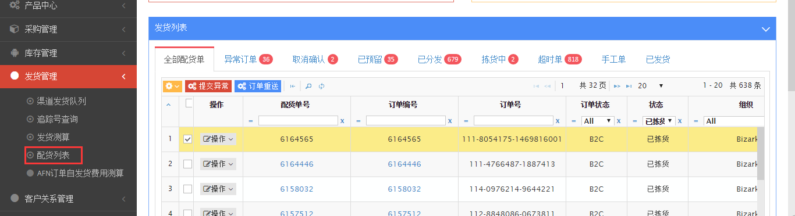
Task: Open 订单编号 link 6164446
Action: coord(404,164)
